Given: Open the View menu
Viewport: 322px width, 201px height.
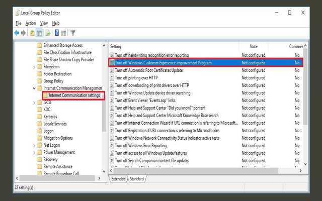Looking at the screenshot, I should pos(44,23).
